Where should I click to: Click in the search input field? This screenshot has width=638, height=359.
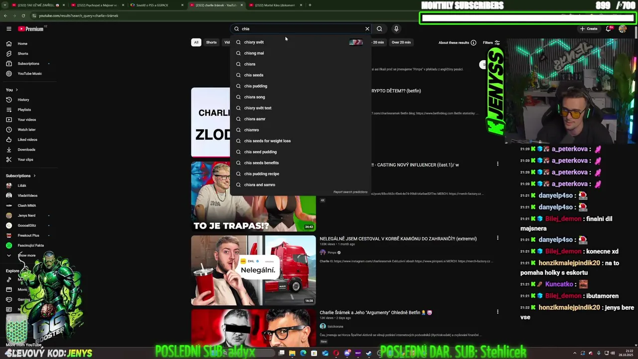click(x=302, y=29)
